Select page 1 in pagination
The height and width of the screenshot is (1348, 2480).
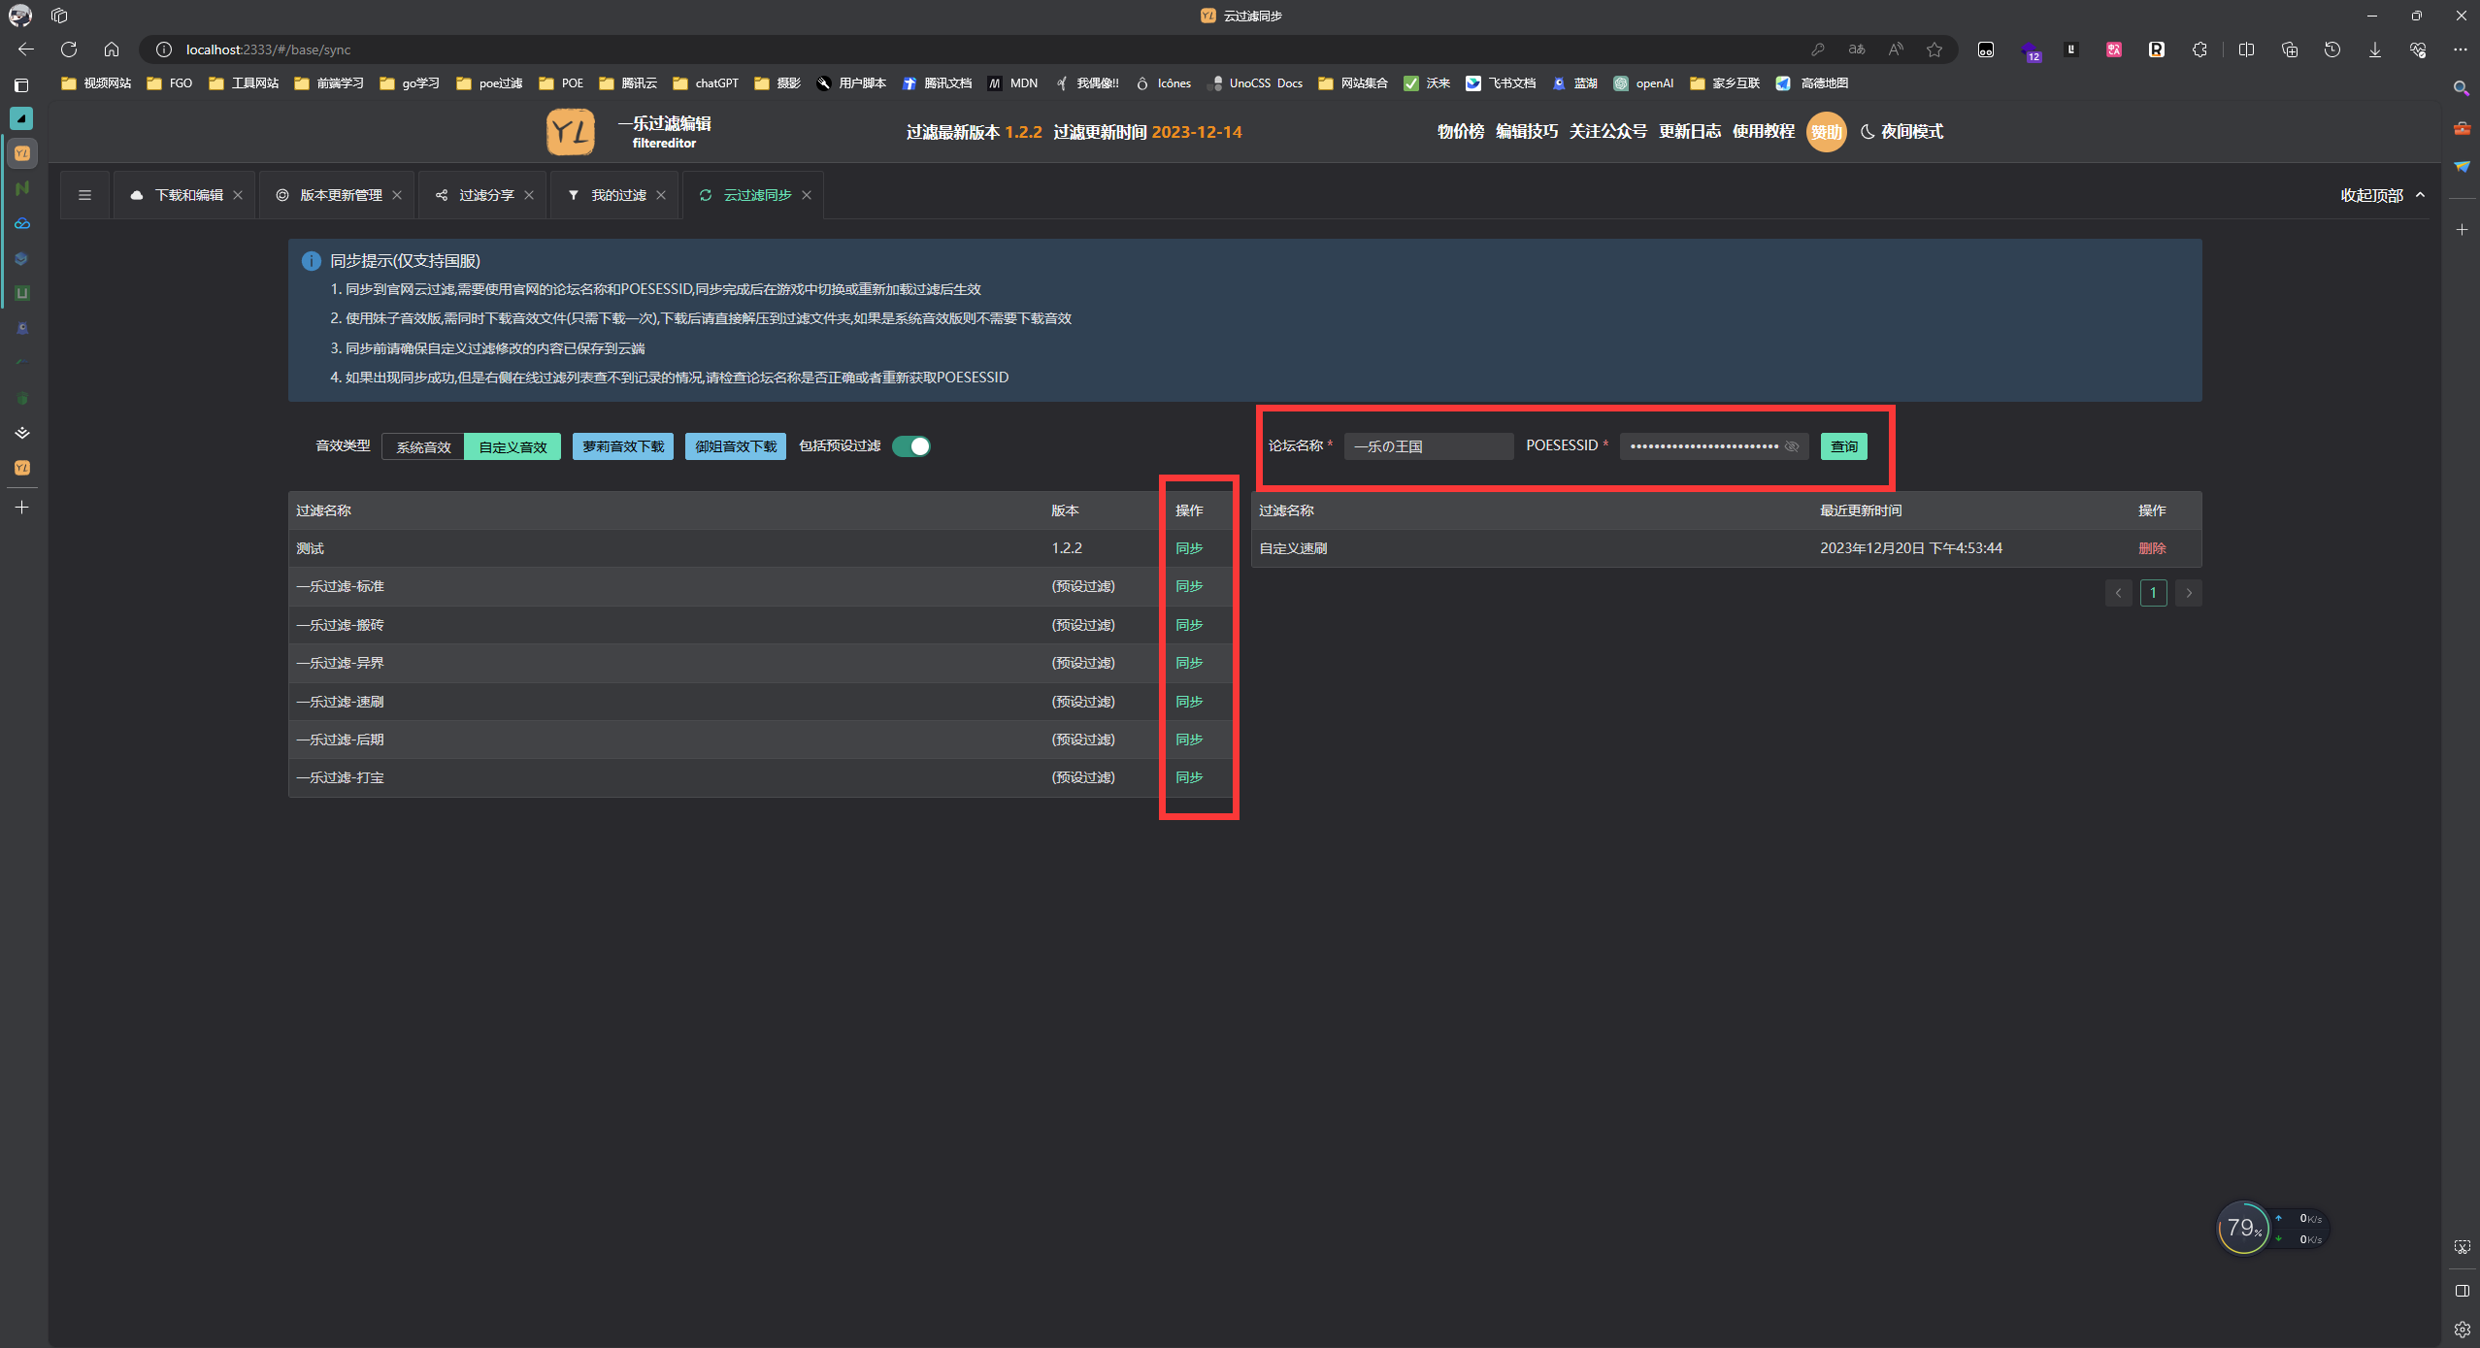click(2154, 593)
